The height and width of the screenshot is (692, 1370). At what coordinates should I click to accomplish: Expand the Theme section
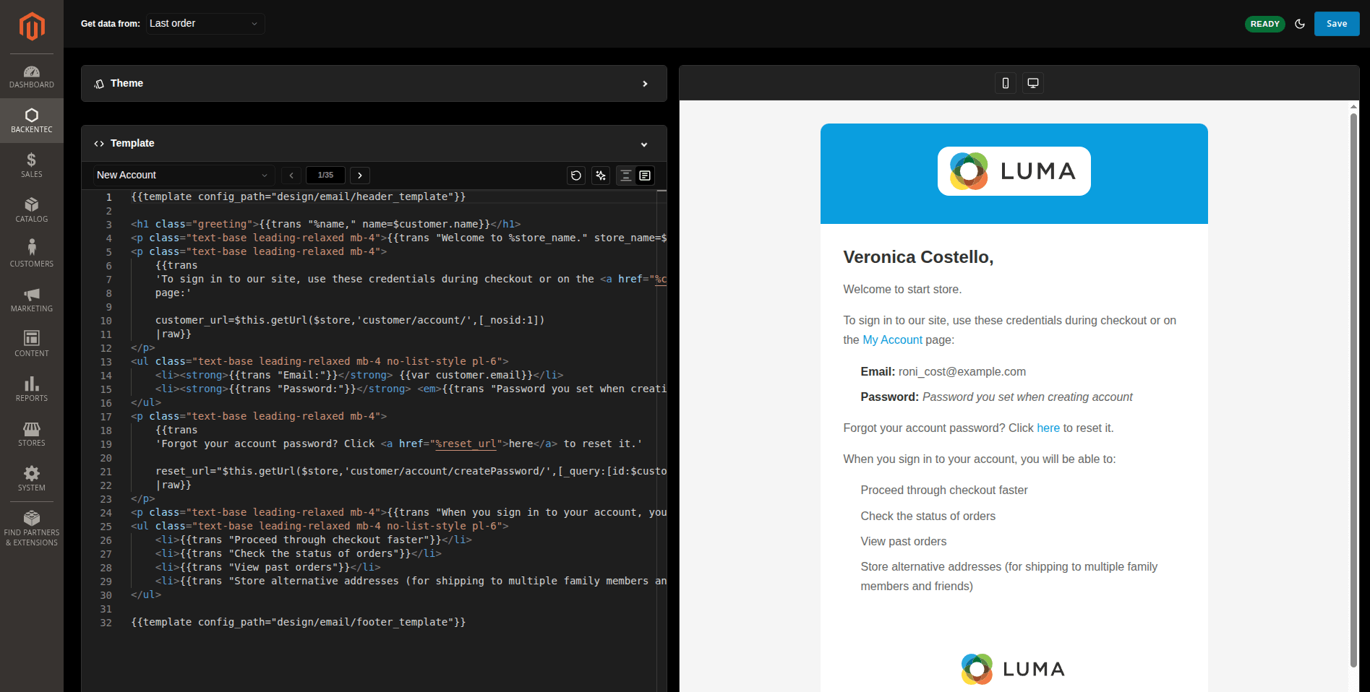point(644,83)
